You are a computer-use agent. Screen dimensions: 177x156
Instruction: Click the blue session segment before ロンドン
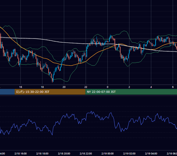[x=7, y=92]
